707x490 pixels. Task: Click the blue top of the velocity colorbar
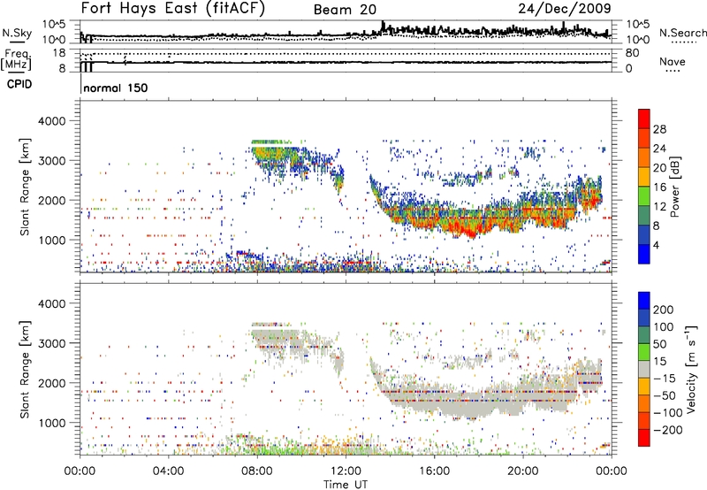[644, 301]
